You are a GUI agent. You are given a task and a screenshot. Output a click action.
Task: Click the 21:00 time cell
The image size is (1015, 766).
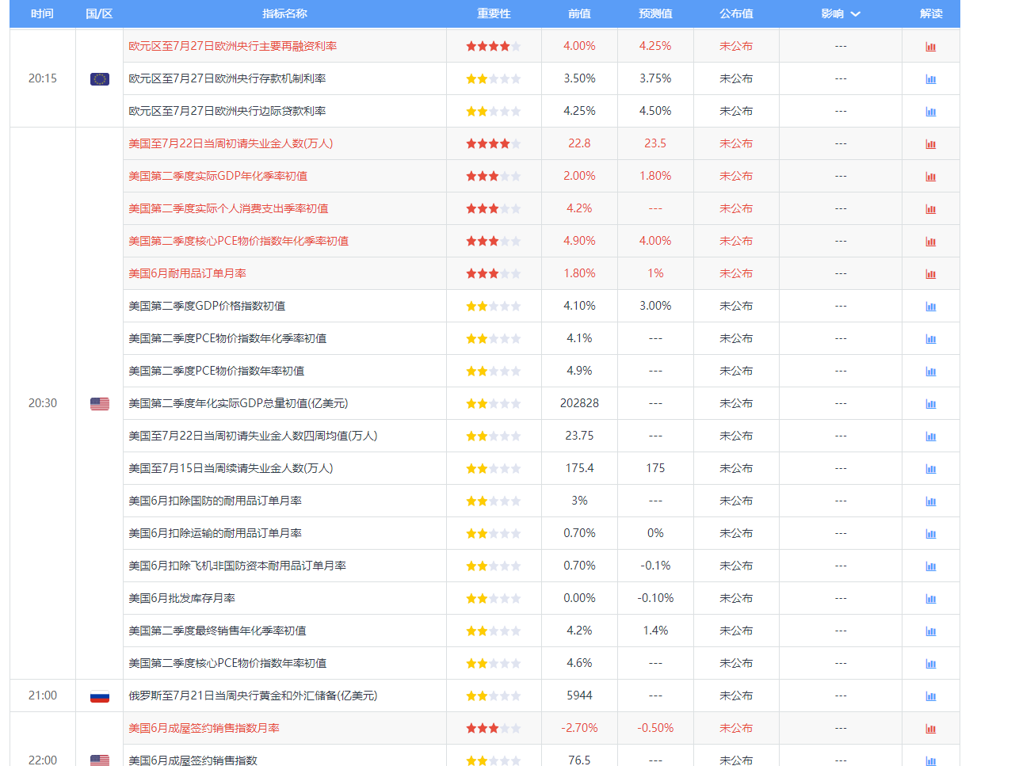[x=43, y=695]
